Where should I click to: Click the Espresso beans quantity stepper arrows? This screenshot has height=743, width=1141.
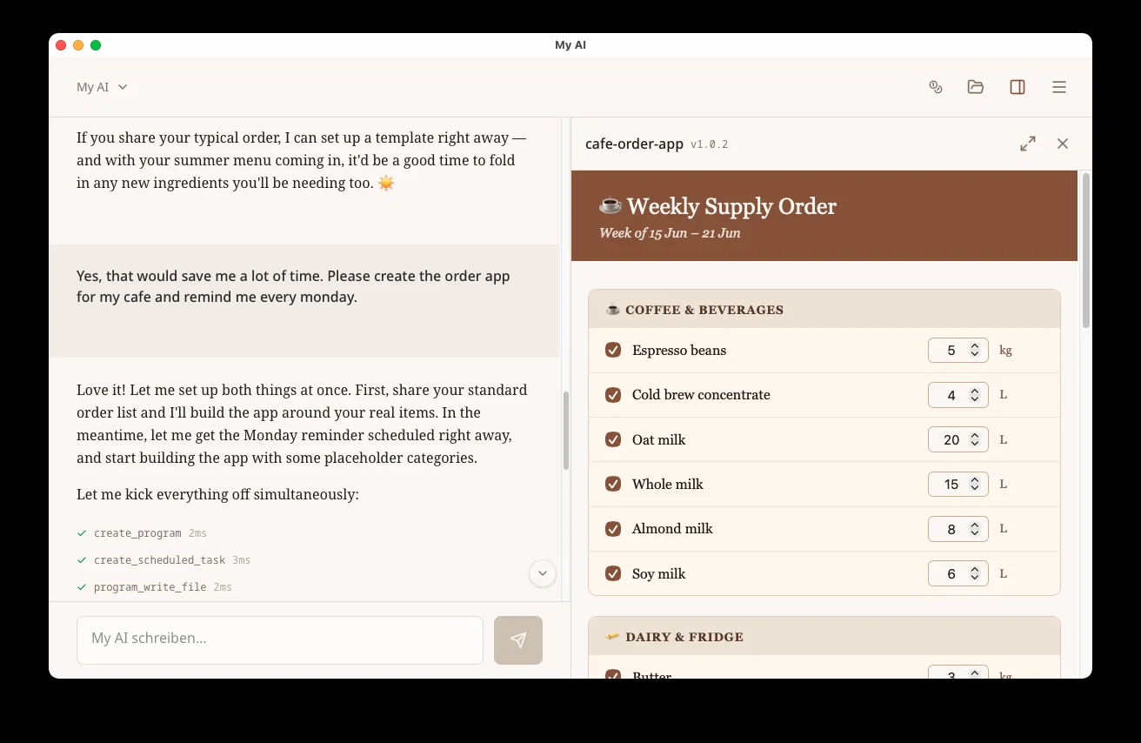click(975, 350)
